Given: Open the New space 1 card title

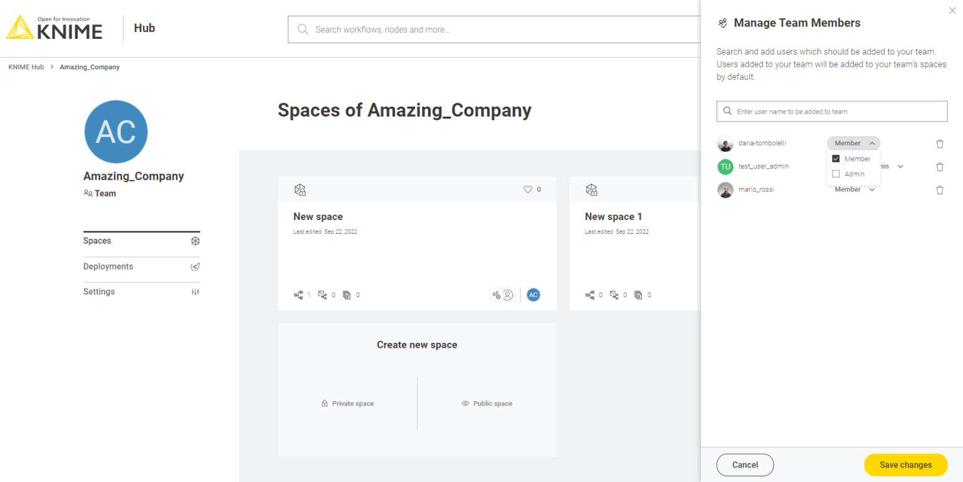Looking at the screenshot, I should (x=613, y=217).
